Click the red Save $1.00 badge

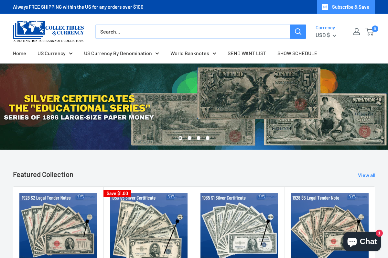(117, 193)
